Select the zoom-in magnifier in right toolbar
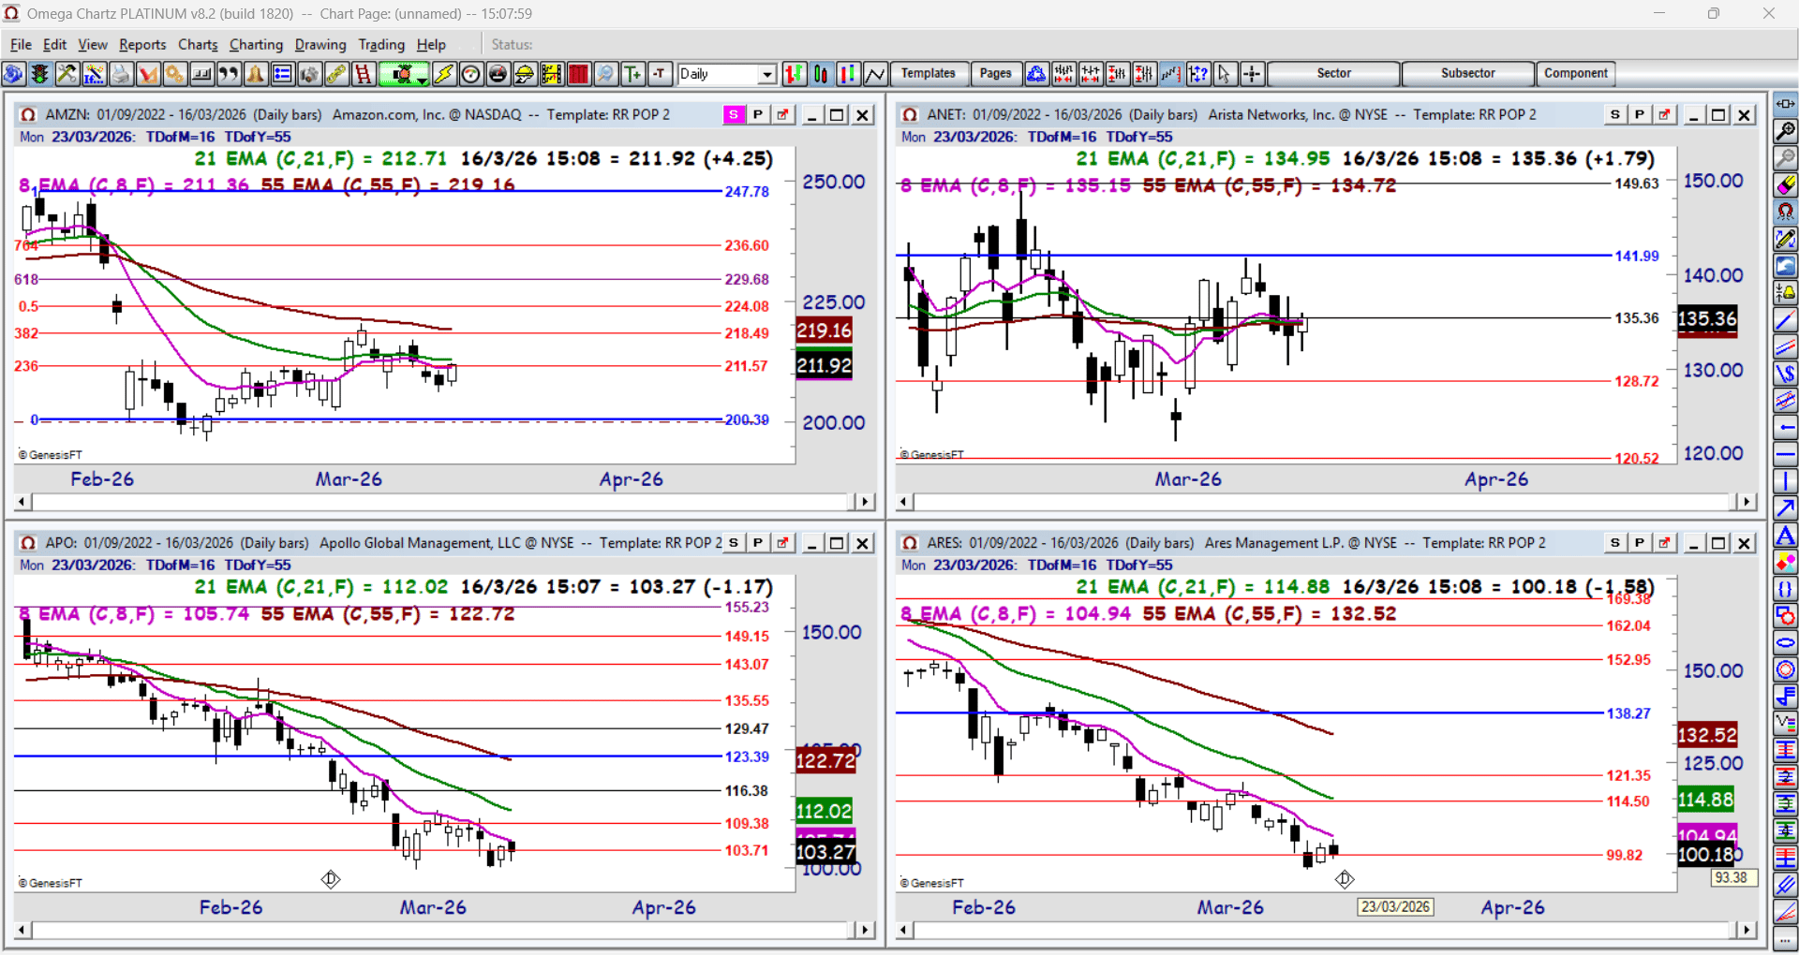This screenshot has width=1799, height=955. (x=1786, y=131)
